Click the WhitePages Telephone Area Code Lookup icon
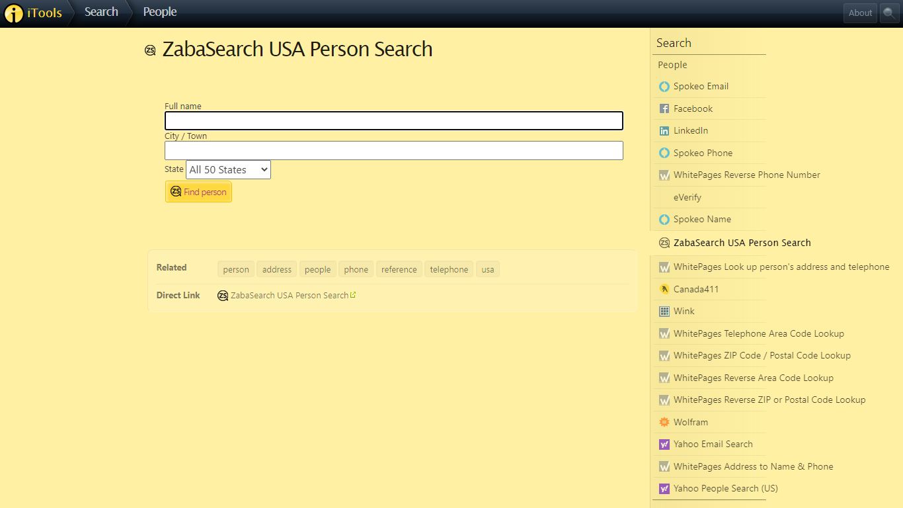Screen dimensions: 903x508 664,334
